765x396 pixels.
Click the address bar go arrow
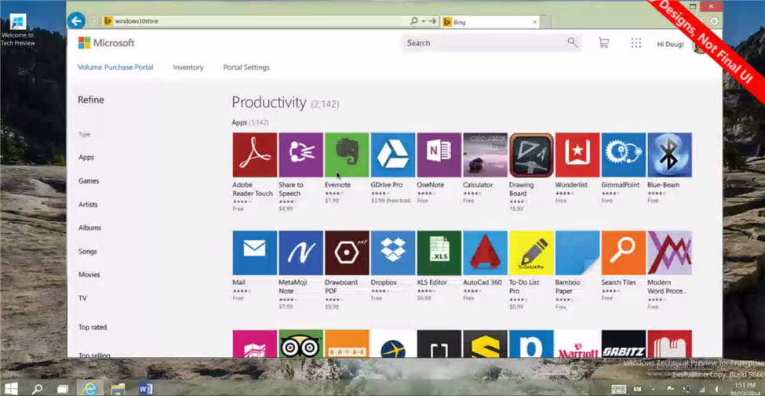(432, 21)
